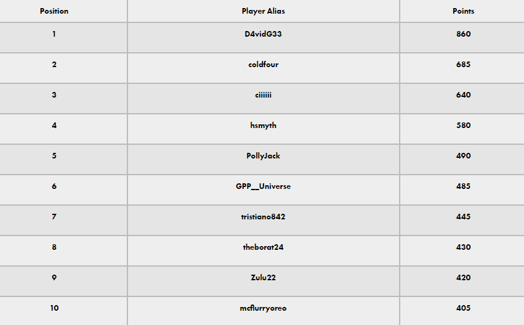The height and width of the screenshot is (325, 524).
Task: Click the 860 points value
Action: pyautogui.click(x=464, y=34)
